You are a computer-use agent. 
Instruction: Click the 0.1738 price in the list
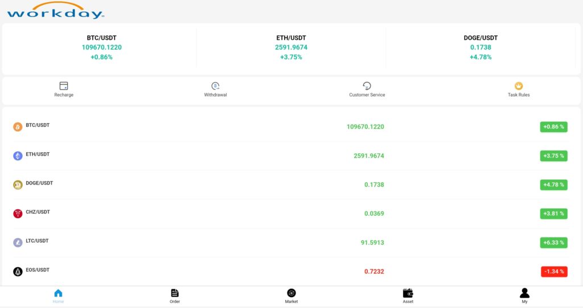click(x=374, y=185)
